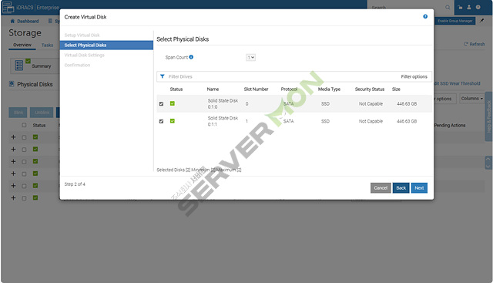Go to Confirmation step
493x283 pixels.
(x=77, y=66)
